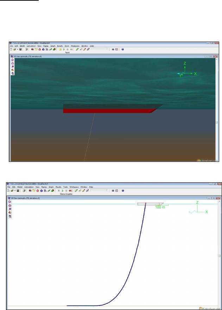Click blue Help question icon in upper toolbar
Image resolution: width=222 pixels, height=310 pixels.
(x=122, y=50)
